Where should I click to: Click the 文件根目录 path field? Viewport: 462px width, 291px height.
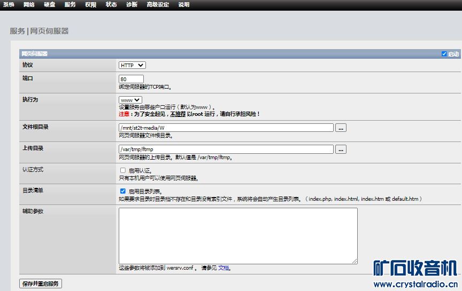(226, 128)
